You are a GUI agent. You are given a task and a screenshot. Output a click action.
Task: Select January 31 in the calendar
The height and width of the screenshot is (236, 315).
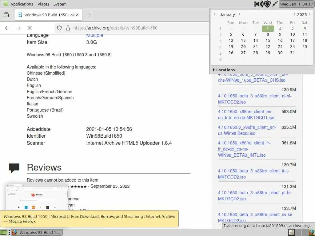pyautogui.click(x=293, y=53)
